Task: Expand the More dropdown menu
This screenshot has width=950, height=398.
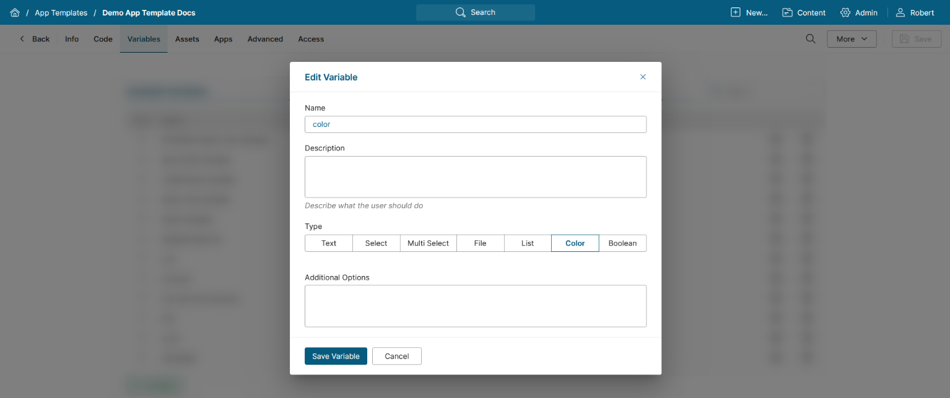Action: tap(852, 39)
